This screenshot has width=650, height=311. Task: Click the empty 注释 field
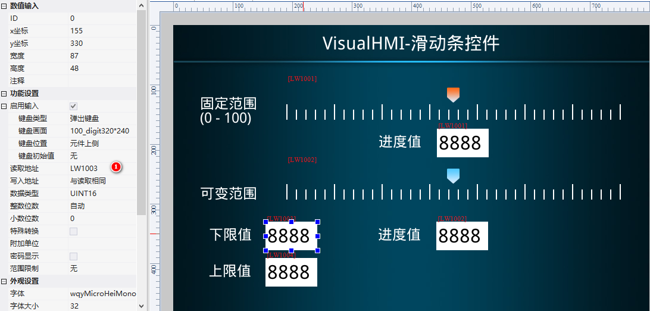click(102, 80)
